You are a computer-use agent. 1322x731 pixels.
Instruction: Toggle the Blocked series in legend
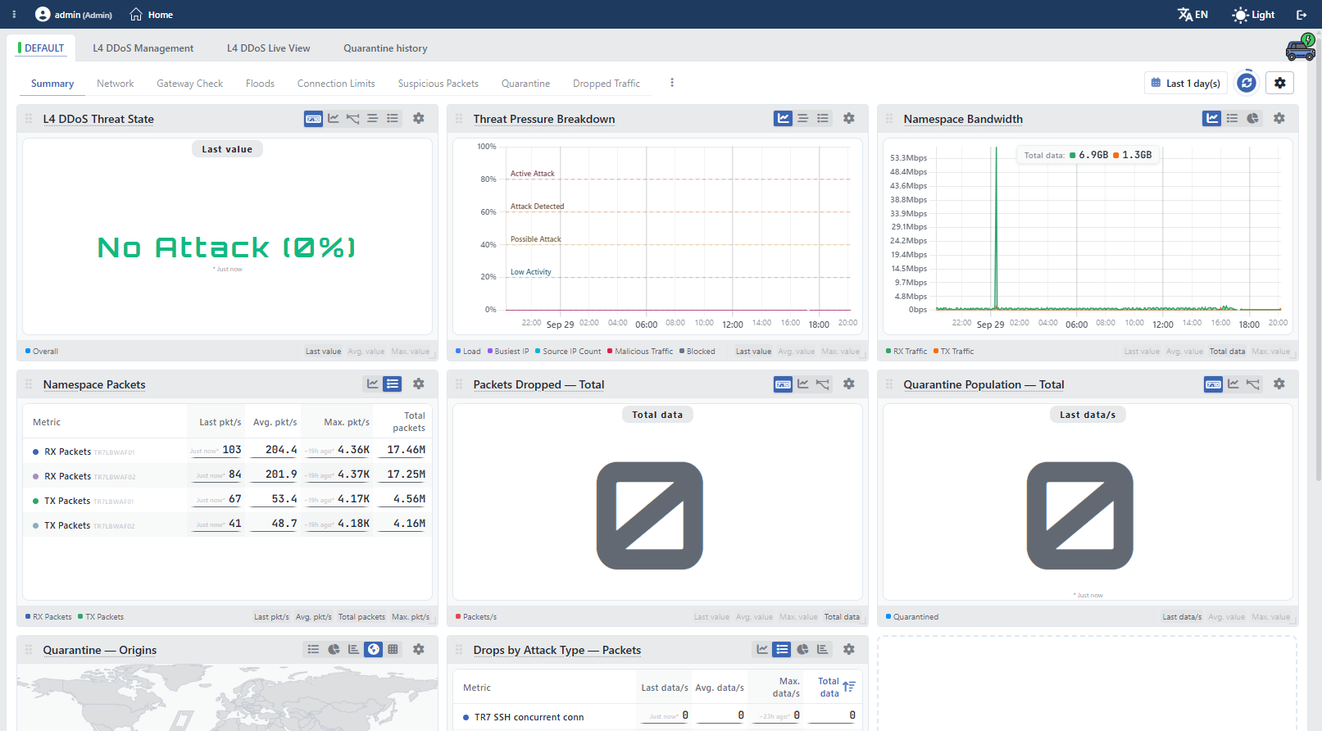pyautogui.click(x=697, y=352)
